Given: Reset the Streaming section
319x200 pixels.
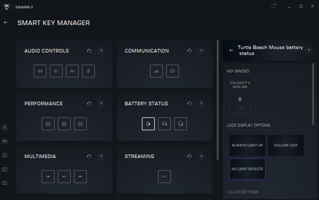Looking at the screenshot, I should click(189, 157).
